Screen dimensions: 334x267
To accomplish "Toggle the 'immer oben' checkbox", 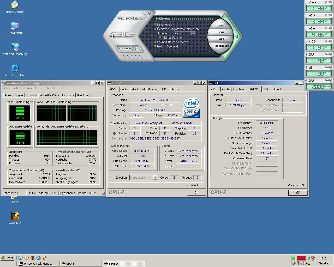I will (x=155, y=25).
